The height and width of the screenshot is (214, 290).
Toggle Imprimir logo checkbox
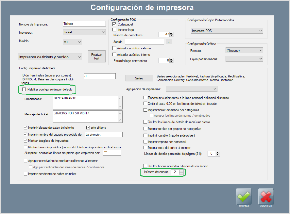114,30
